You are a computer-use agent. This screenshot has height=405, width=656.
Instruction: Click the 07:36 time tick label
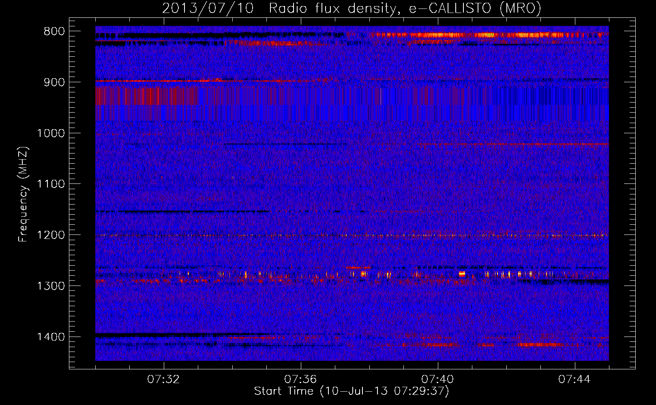coord(300,379)
